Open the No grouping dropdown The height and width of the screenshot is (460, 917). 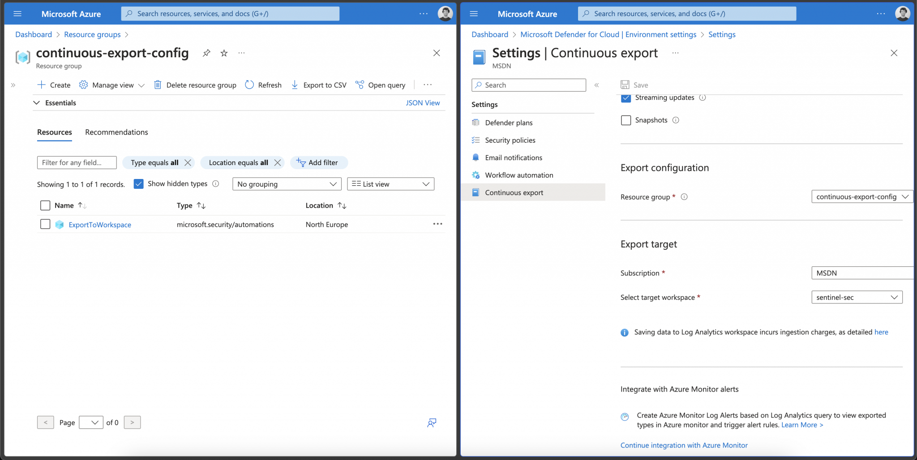point(287,183)
